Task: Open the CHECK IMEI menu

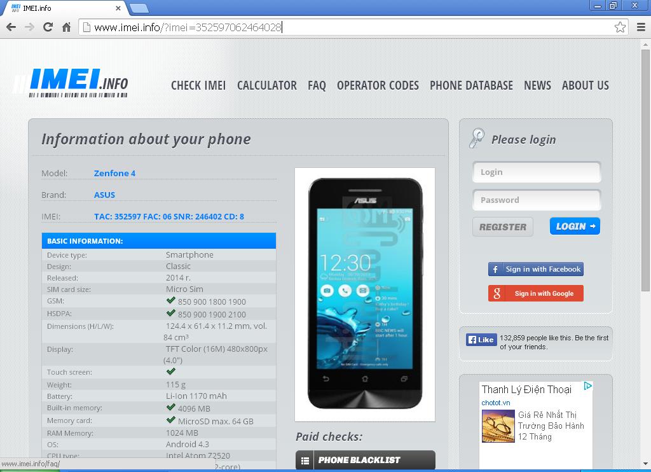Action: 198,86
